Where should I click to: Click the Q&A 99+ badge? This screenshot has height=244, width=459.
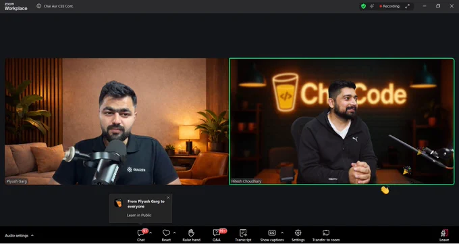pos(223,230)
